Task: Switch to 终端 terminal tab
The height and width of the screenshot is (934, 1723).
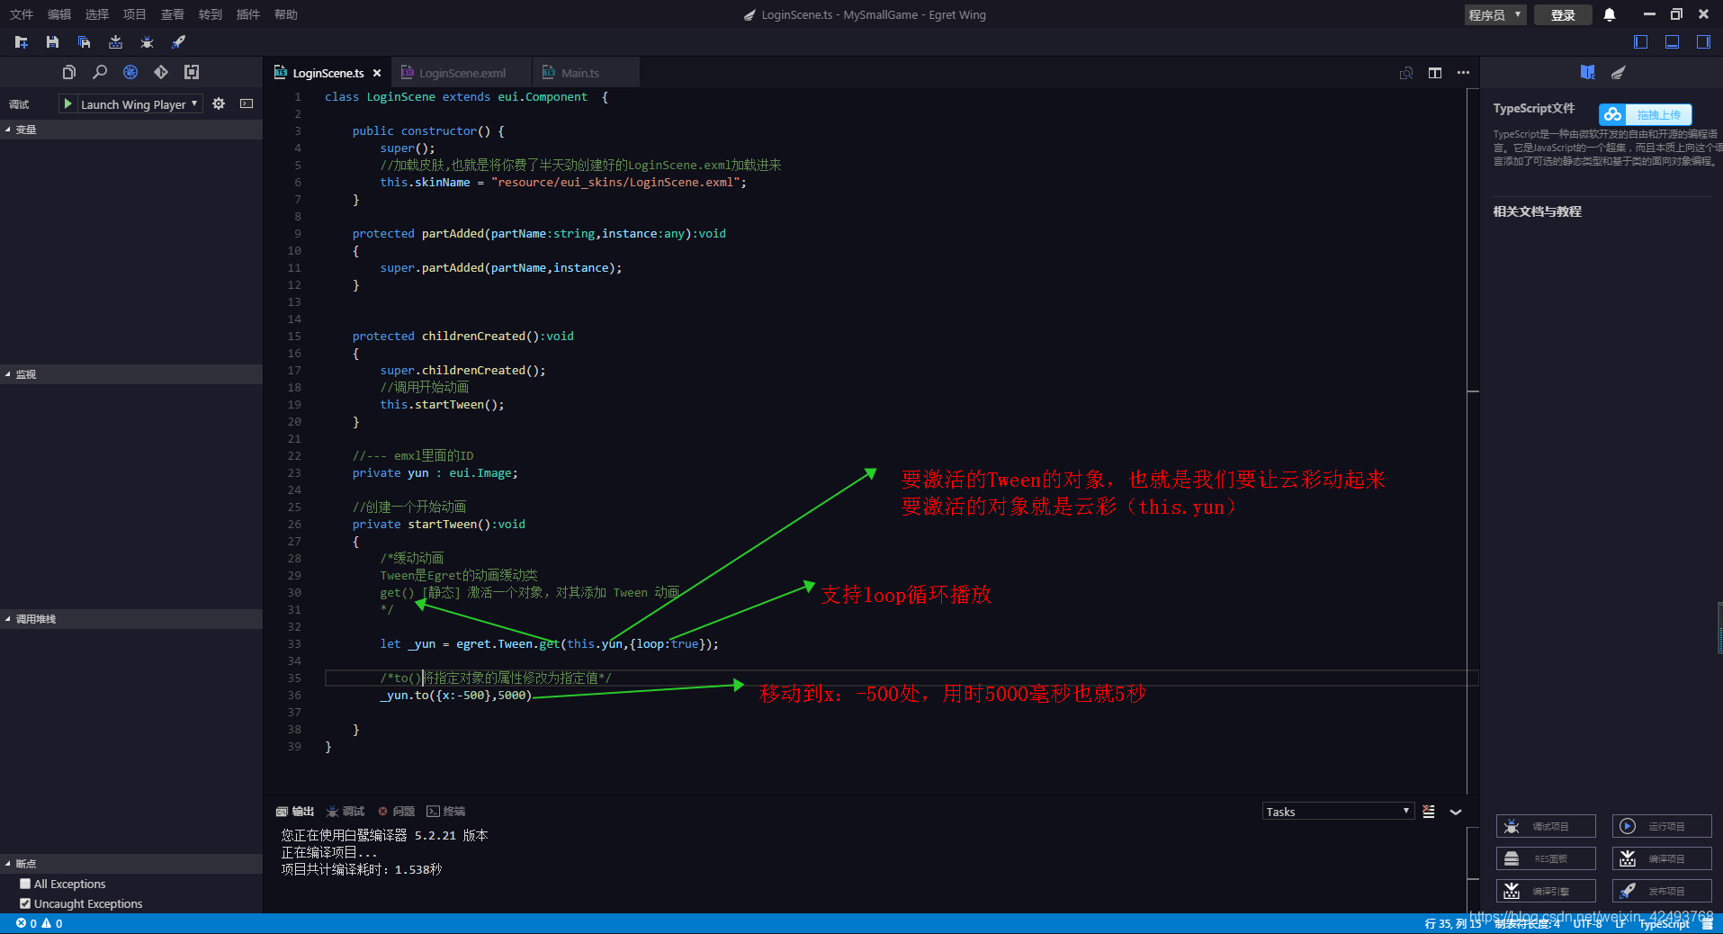Action: click(446, 812)
